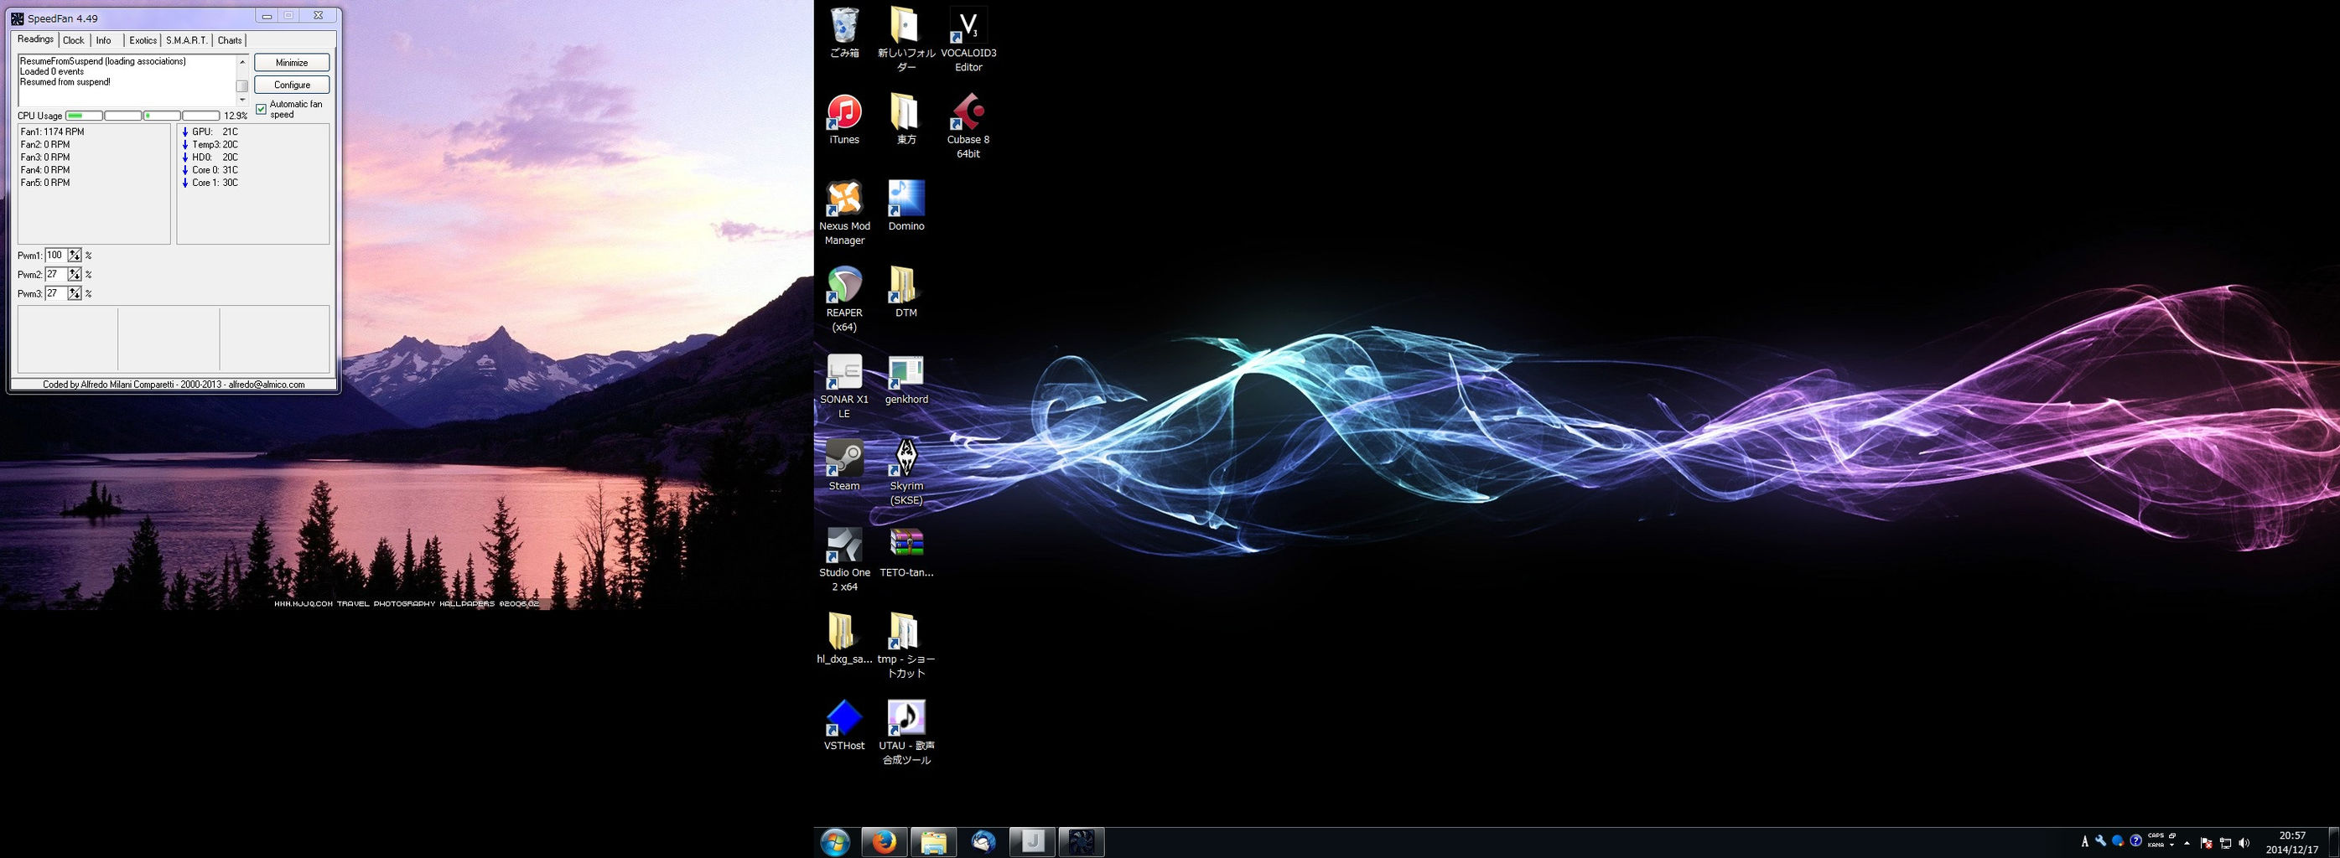Switch to the S.M.A.R.T. tab
Image resolution: width=2340 pixels, height=858 pixels.
tap(186, 40)
